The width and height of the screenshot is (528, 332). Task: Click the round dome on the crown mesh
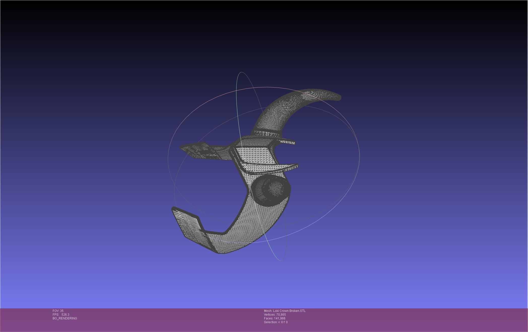(x=271, y=191)
